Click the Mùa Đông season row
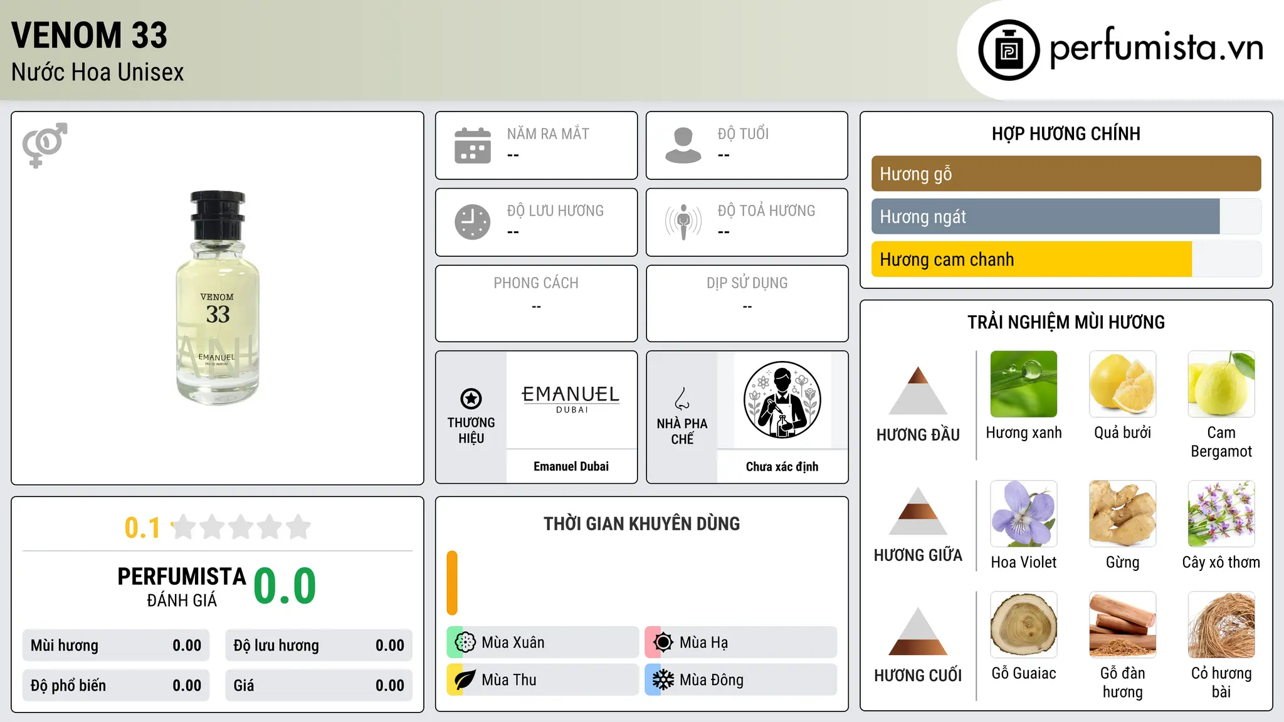This screenshot has width=1284, height=722. tap(741, 680)
